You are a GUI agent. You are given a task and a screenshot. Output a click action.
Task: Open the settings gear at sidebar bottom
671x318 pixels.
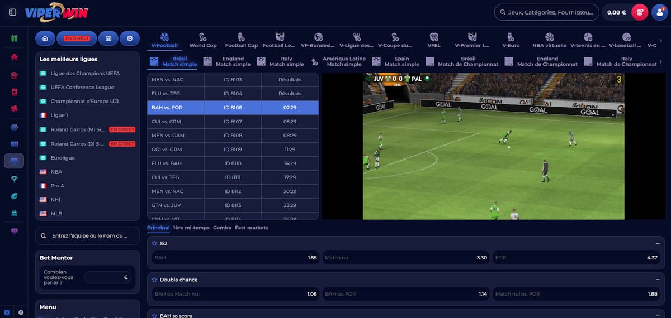coord(7,312)
